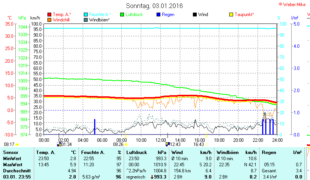Click the Durchschnitt row label

(x=16, y=170)
